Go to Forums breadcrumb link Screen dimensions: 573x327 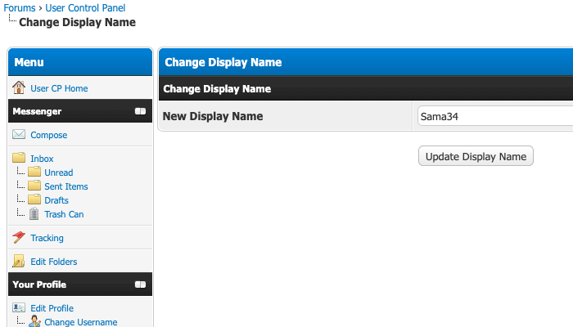pos(20,8)
